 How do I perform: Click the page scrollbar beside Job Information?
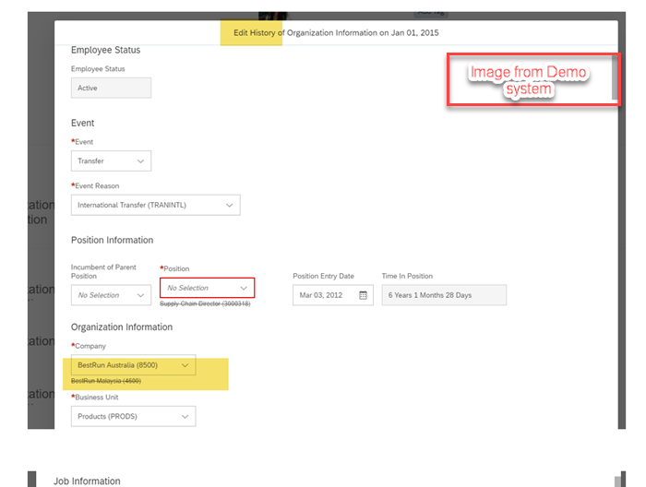[617, 481]
